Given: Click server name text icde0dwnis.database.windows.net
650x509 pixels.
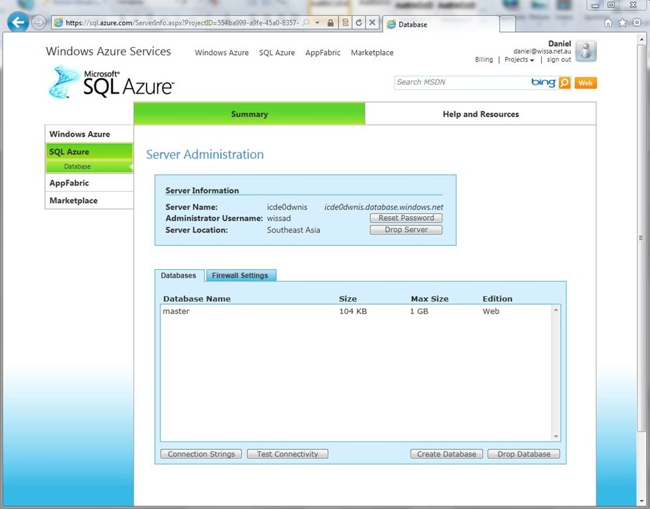Looking at the screenshot, I should point(383,207).
